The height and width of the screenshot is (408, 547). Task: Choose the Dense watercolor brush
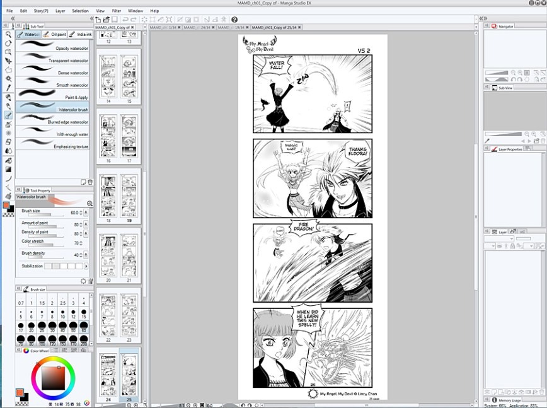click(x=52, y=70)
